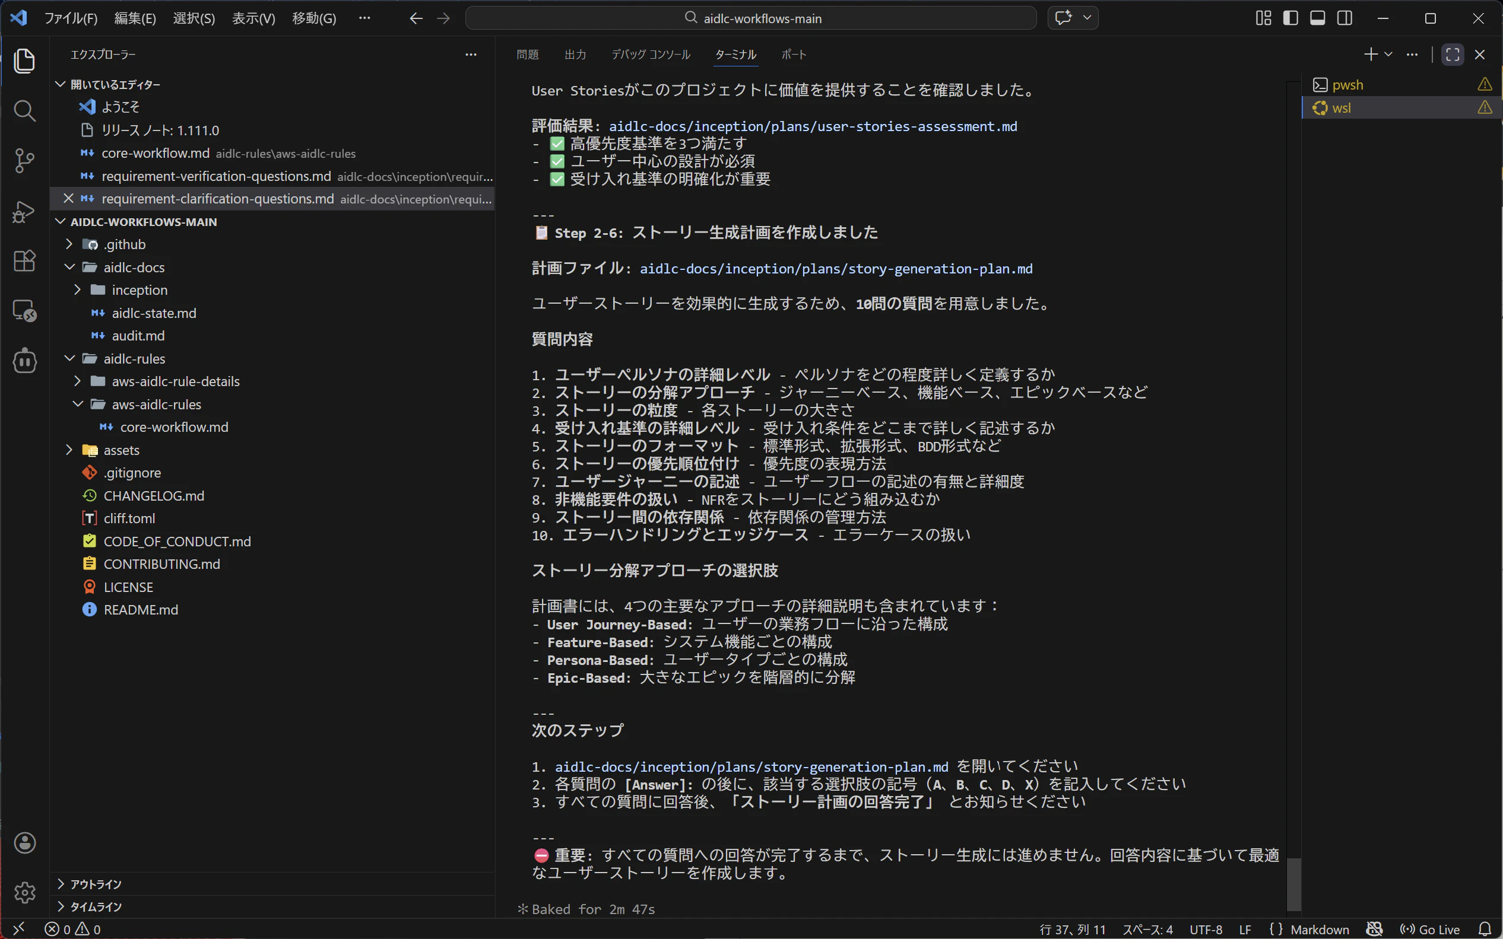Go forward with the right arrow

click(443, 18)
